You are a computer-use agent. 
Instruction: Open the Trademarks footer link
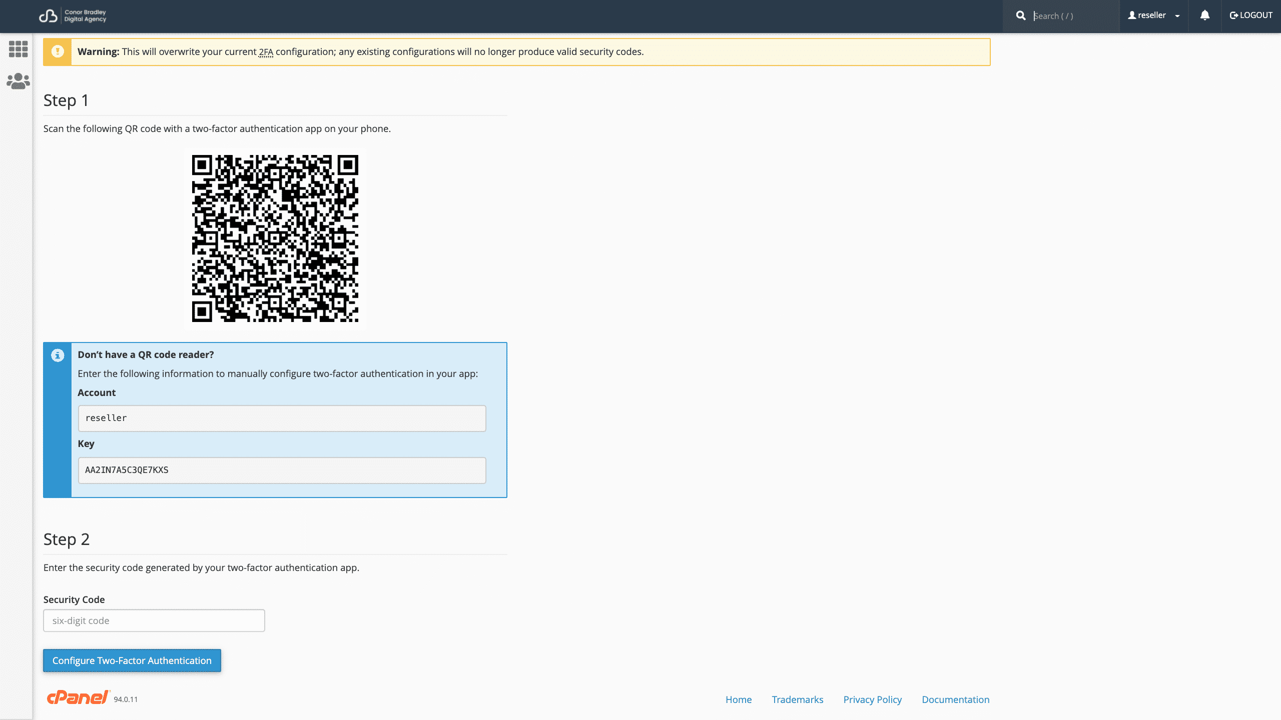click(x=798, y=699)
